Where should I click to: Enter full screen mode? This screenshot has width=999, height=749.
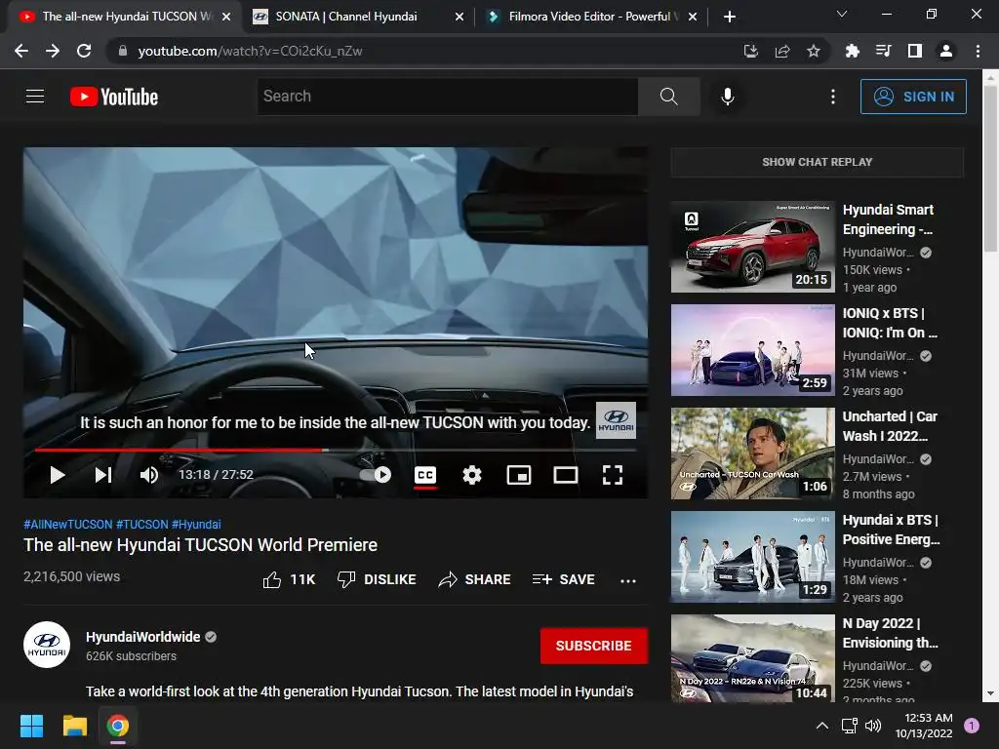pyautogui.click(x=613, y=475)
